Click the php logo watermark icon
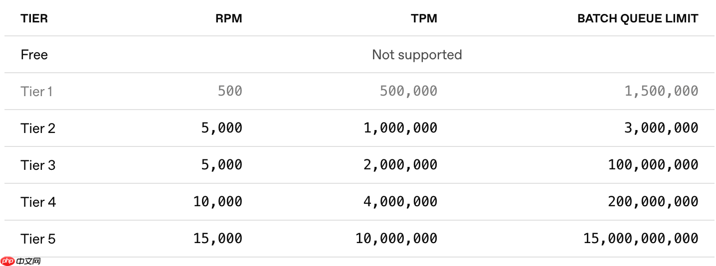The width and height of the screenshot is (716, 266). (x=7, y=261)
